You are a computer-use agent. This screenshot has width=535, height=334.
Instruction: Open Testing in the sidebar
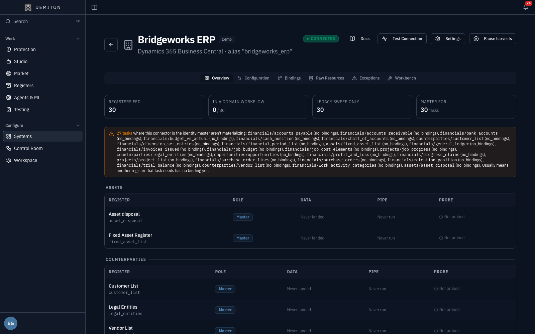pos(43,110)
